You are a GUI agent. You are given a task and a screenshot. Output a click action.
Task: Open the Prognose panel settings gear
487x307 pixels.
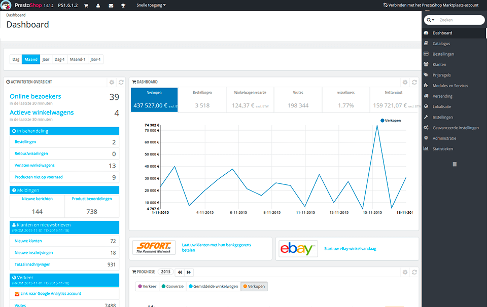tap(404, 272)
